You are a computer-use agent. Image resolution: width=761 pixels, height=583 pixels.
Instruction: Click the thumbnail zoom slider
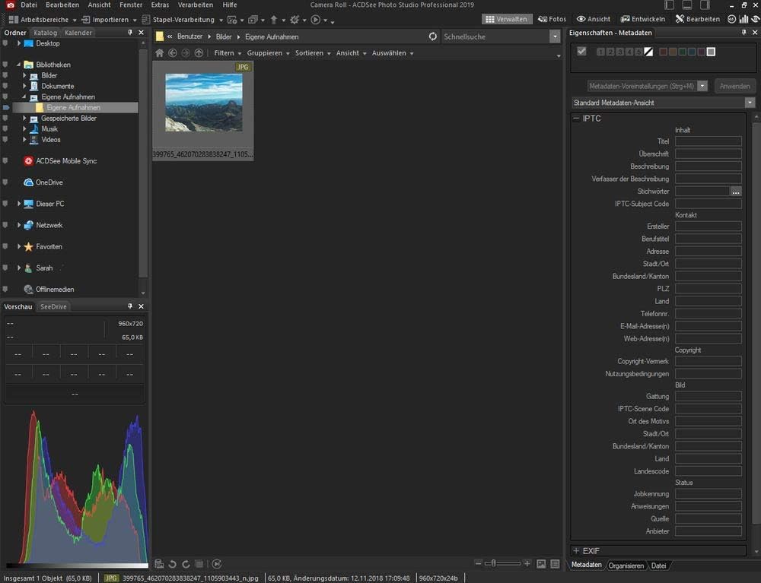(x=494, y=563)
